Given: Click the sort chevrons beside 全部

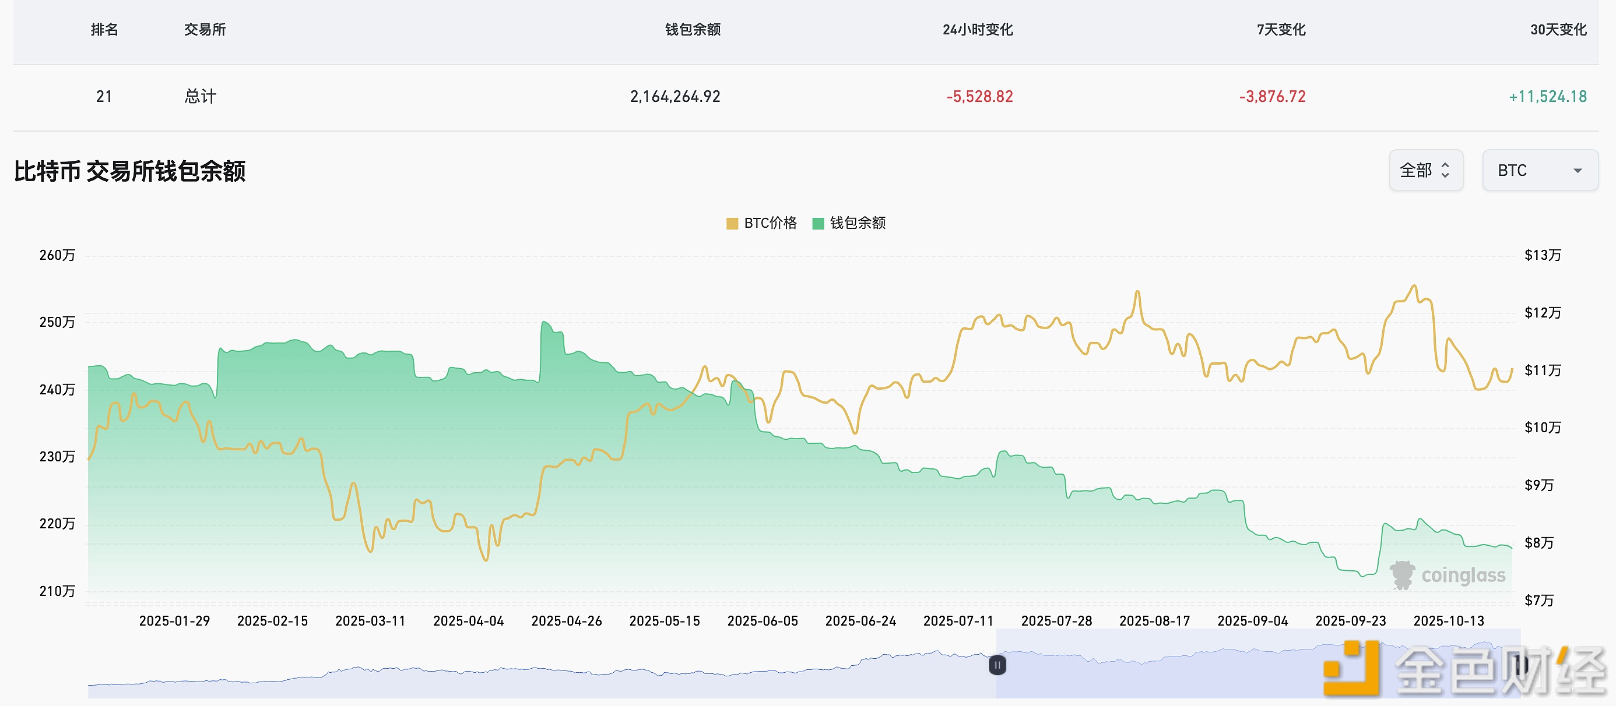Looking at the screenshot, I should click(1445, 170).
